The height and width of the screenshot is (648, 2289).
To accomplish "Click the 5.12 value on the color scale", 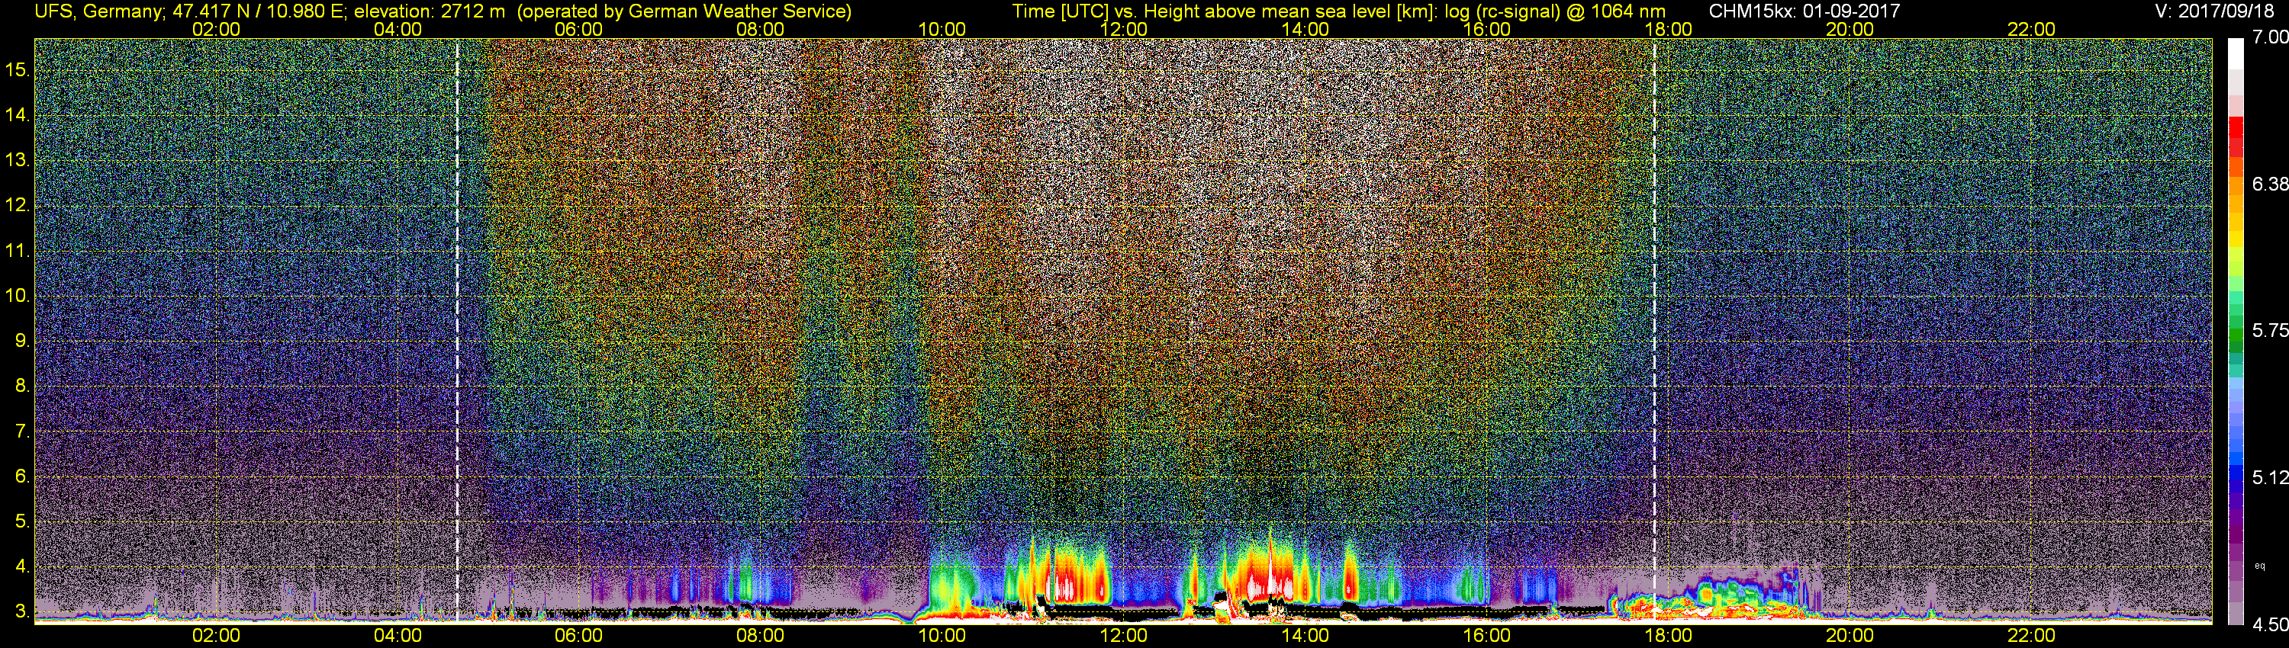I will point(2269,477).
